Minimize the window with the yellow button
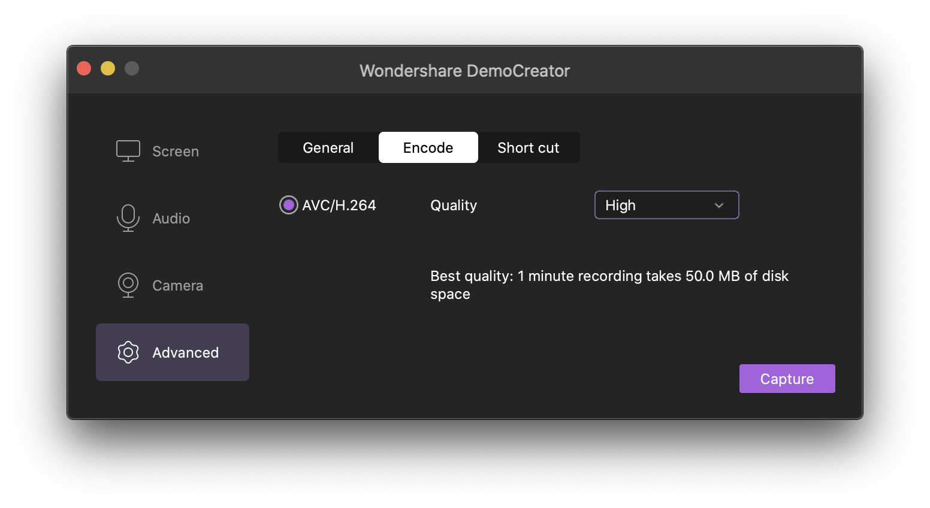The image size is (930, 508). [108, 68]
